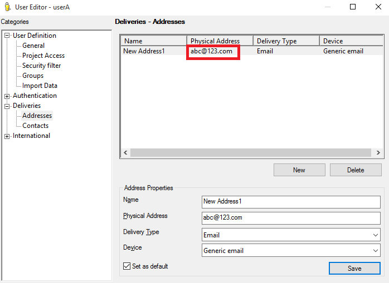Open the Project Access category
Image resolution: width=389 pixels, height=283 pixels.
coord(43,56)
